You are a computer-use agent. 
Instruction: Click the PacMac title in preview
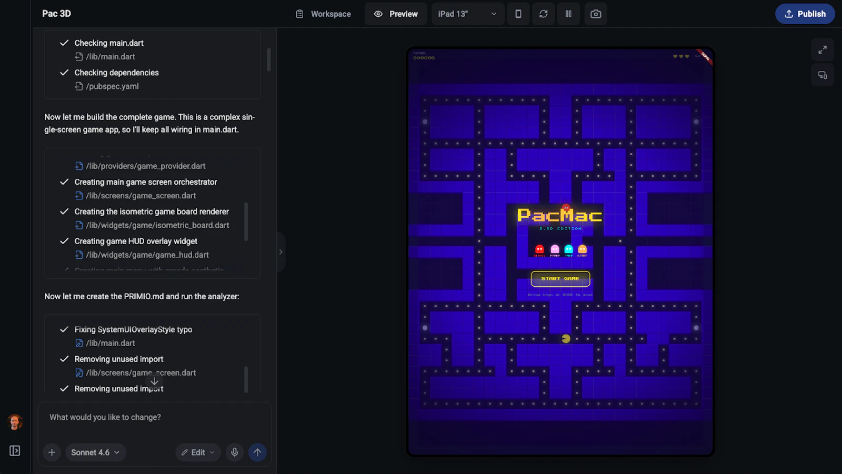[559, 215]
